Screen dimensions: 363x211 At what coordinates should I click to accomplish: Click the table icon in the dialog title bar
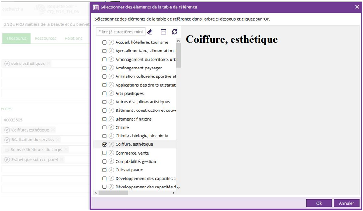[x=96, y=7]
